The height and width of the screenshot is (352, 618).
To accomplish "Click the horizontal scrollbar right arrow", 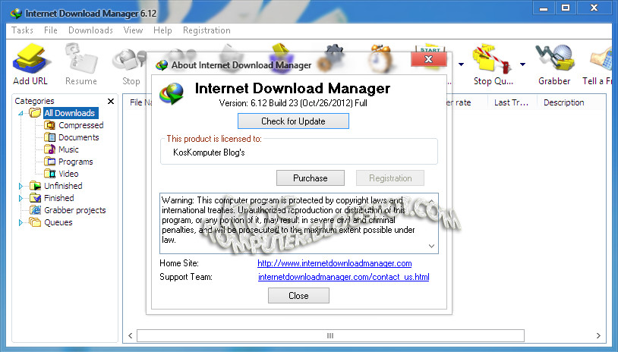I will [x=598, y=335].
